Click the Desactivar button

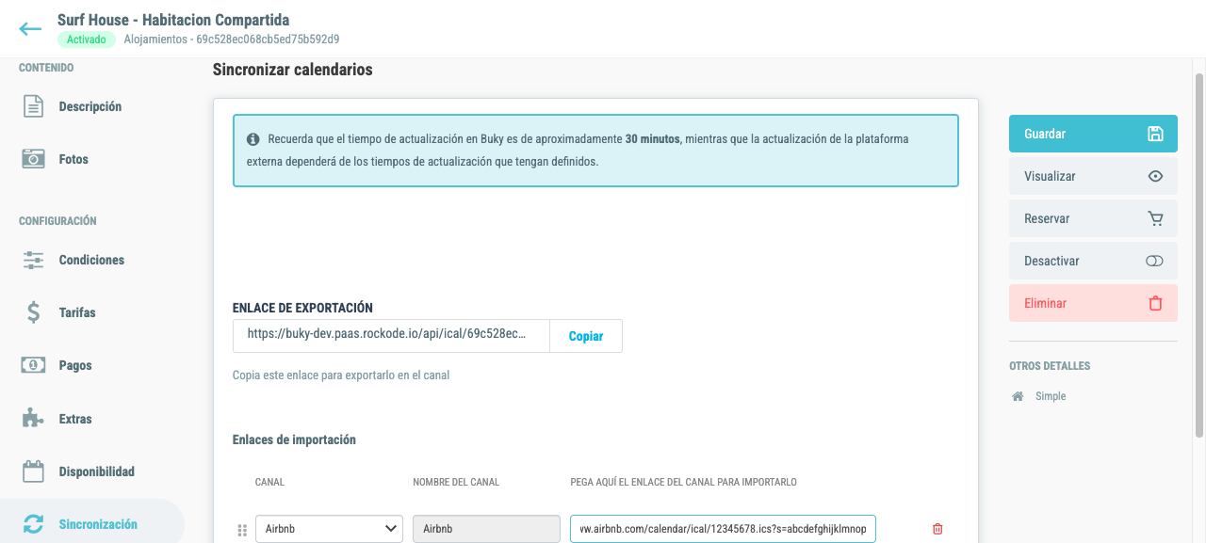[1093, 261]
